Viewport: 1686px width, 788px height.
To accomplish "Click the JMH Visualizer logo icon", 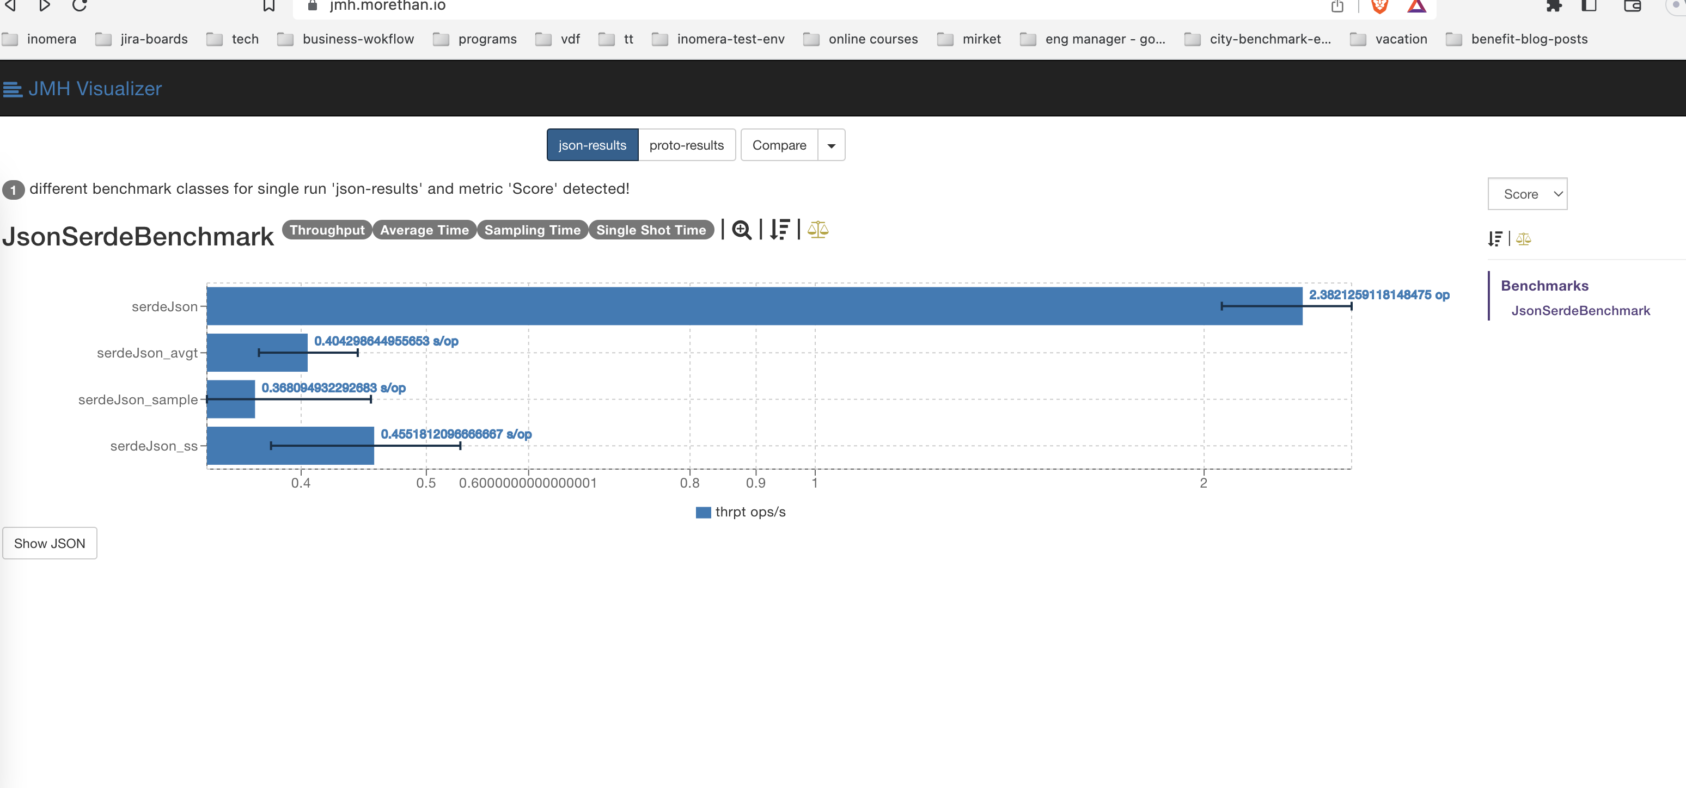I will 13,89.
